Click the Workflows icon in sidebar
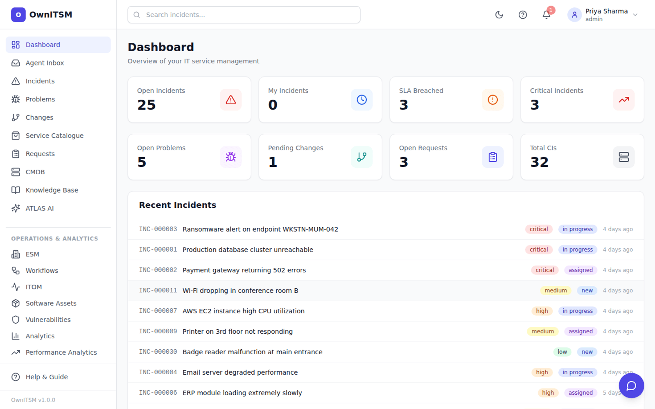Image resolution: width=655 pixels, height=409 pixels. click(16, 271)
